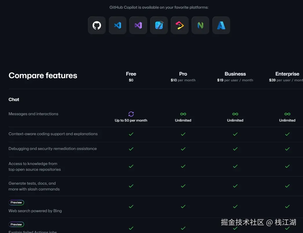This screenshot has width=303, height=233.
Task: Click the Unlimited label under Pro
Action: pyautogui.click(x=183, y=120)
